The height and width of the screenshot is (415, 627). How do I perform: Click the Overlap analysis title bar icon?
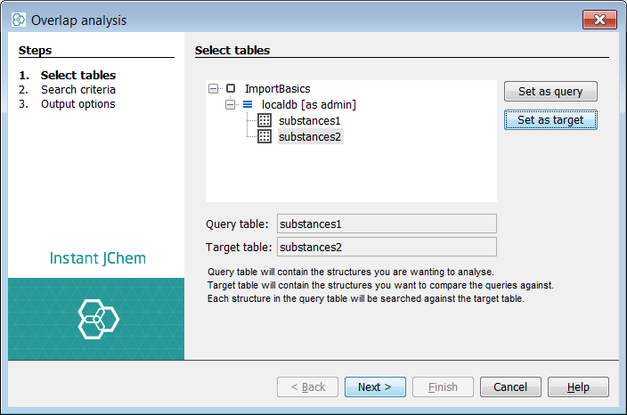[x=18, y=20]
